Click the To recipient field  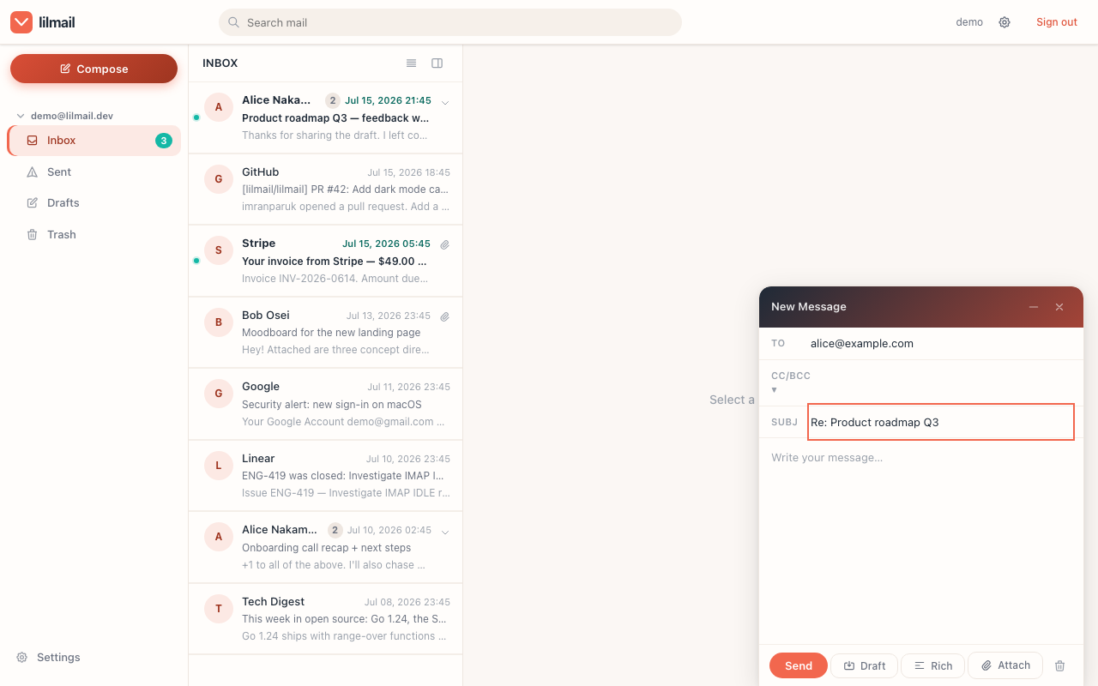coord(940,344)
